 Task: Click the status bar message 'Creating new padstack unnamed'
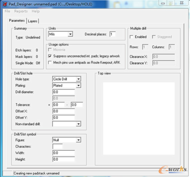pyautogui.click(x=36, y=173)
